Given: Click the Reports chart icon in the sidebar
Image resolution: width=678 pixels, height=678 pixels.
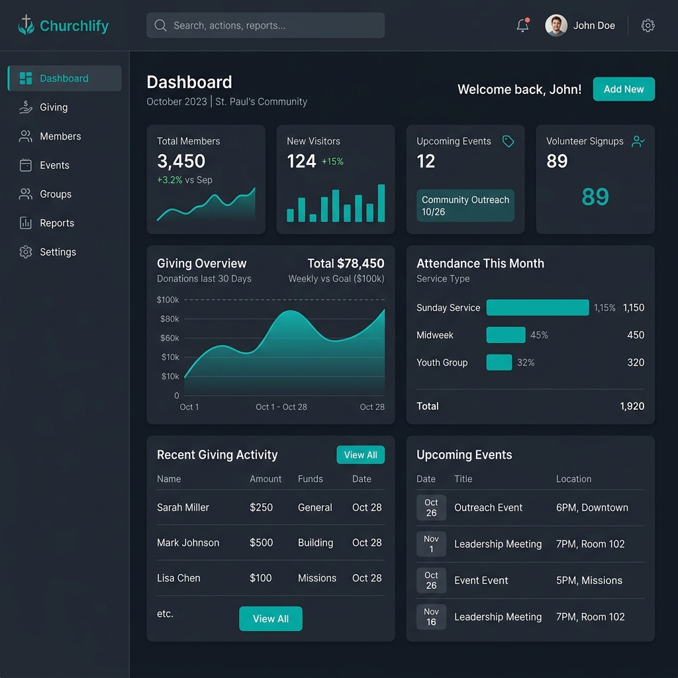Looking at the screenshot, I should 26,223.
